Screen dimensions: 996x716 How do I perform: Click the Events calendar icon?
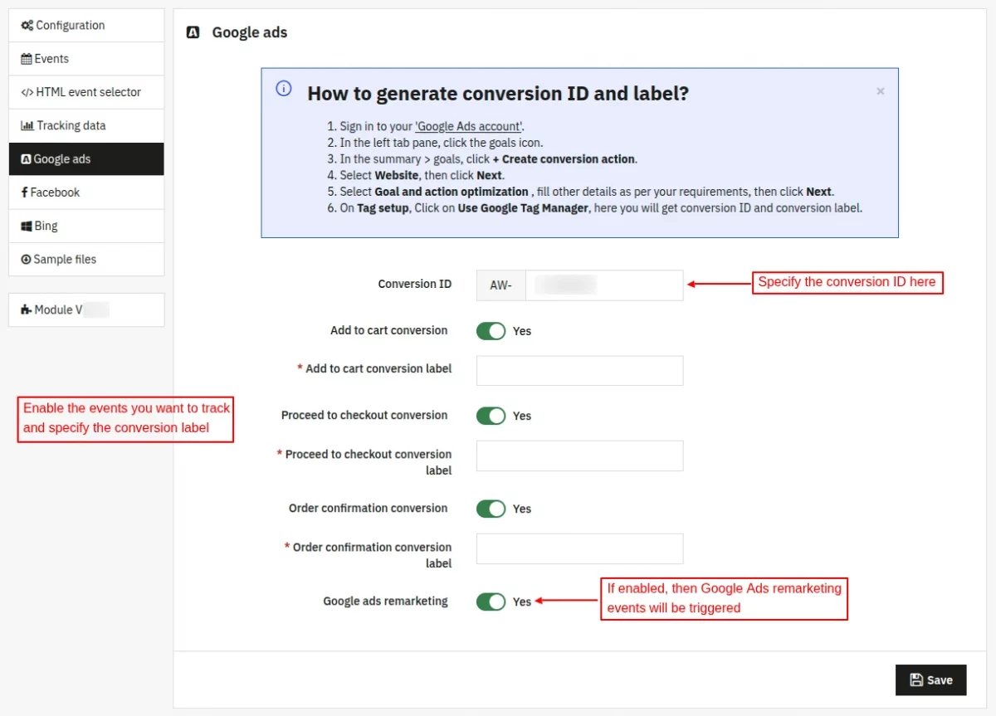point(27,59)
